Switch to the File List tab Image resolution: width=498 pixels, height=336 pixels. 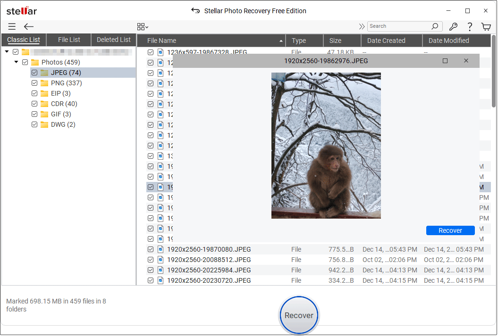[69, 40]
